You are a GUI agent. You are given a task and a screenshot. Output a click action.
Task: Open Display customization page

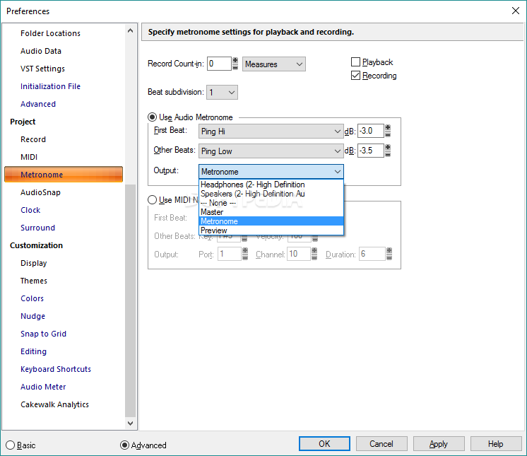[x=34, y=263]
